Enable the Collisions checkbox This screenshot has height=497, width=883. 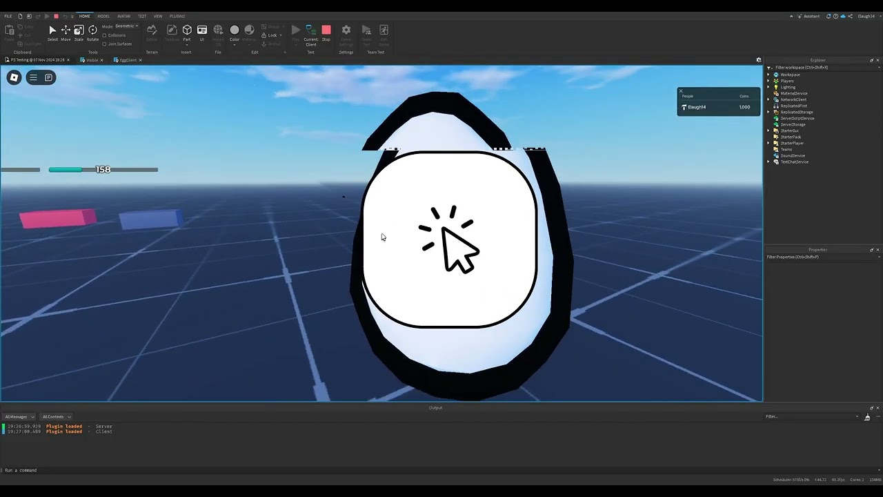pos(105,35)
